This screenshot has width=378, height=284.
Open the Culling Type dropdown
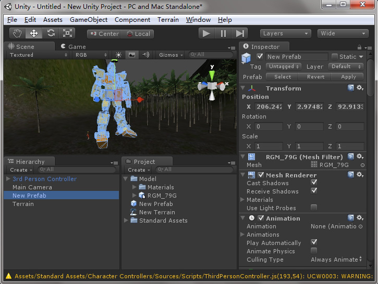tap(336, 260)
